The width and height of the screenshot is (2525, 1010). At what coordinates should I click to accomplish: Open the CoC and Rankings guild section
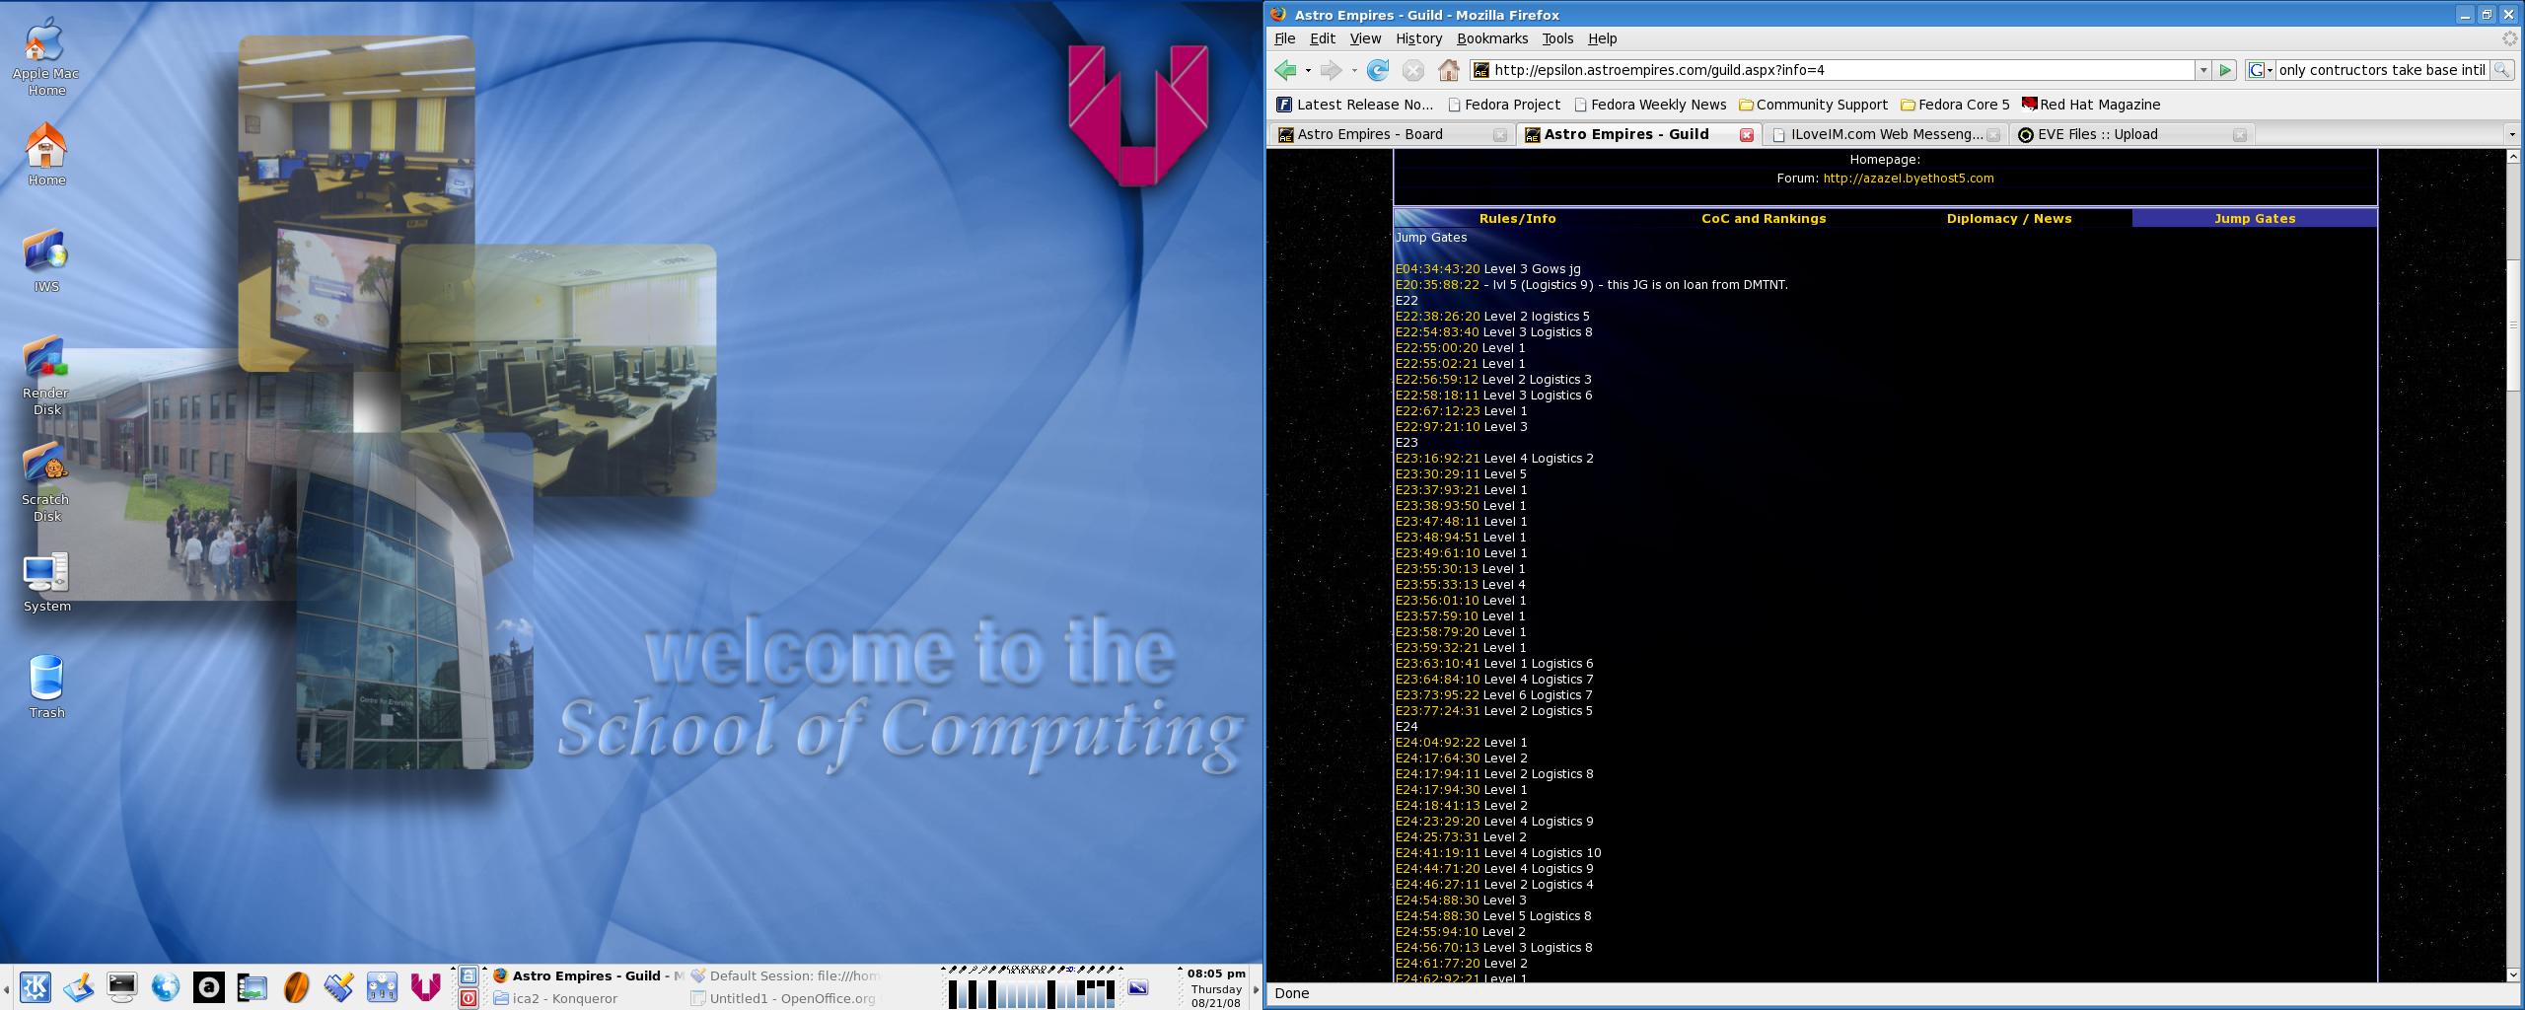(x=1764, y=219)
